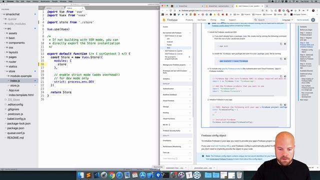Expand the Authentication sidebar section

coord(176,89)
